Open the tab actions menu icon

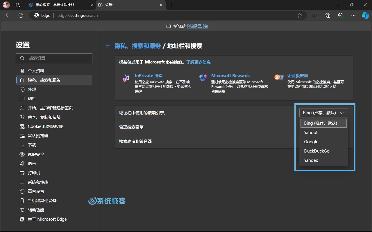(18, 5)
